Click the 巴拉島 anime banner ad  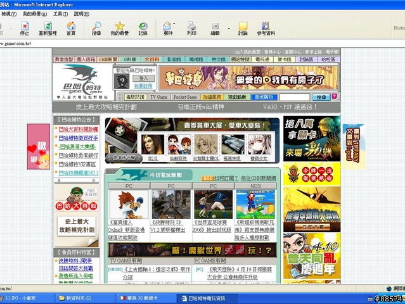pyautogui.click(x=248, y=78)
